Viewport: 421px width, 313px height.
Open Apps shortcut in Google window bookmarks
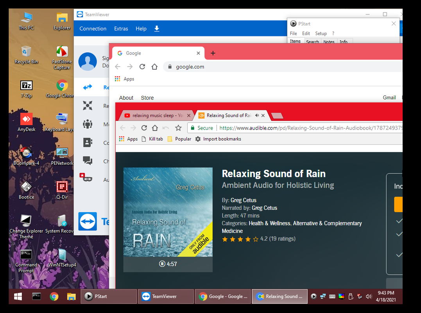[125, 79]
